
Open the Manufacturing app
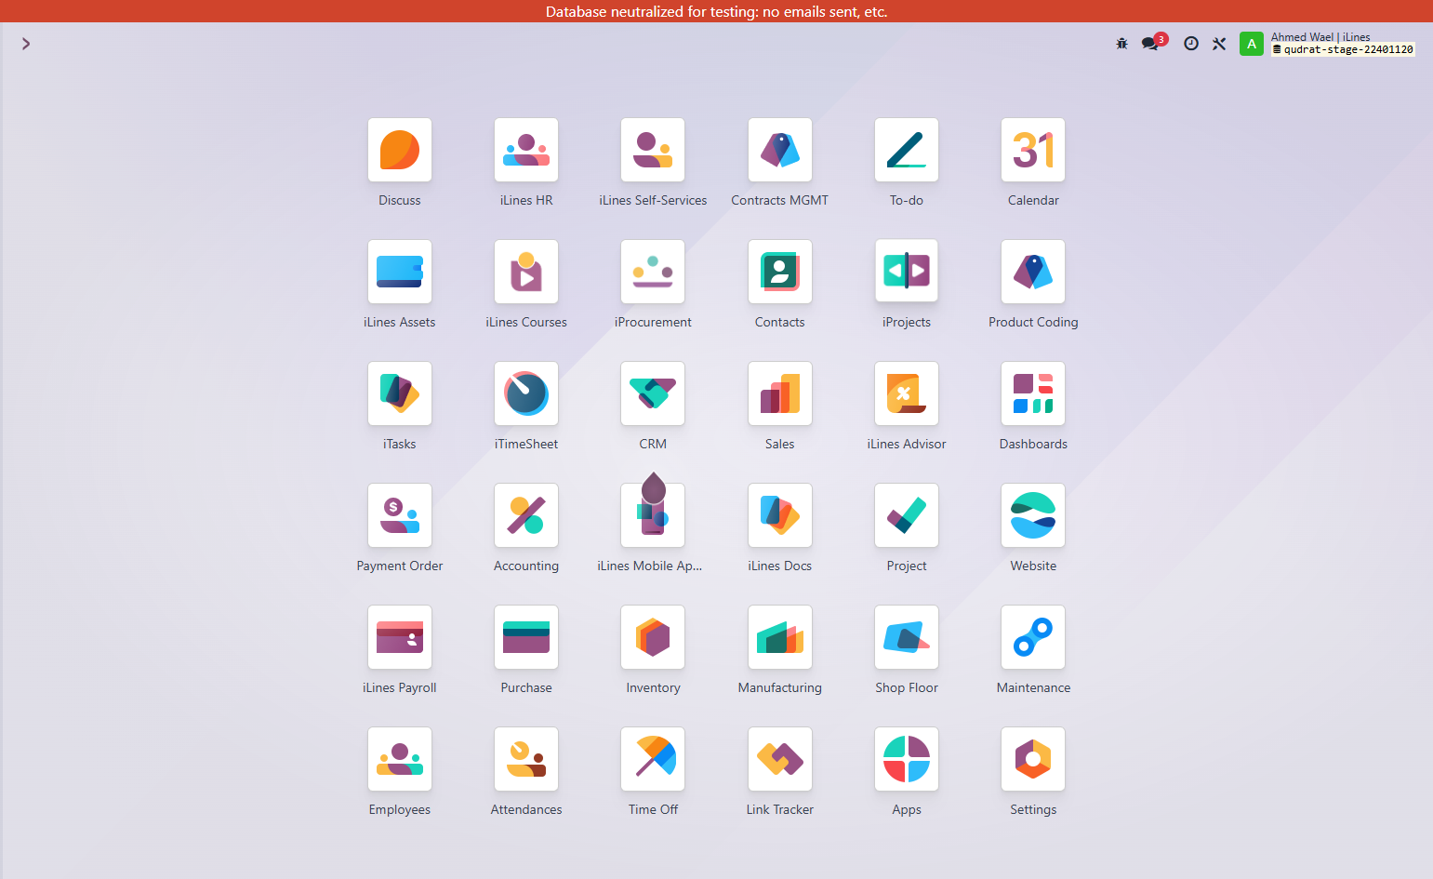780,637
